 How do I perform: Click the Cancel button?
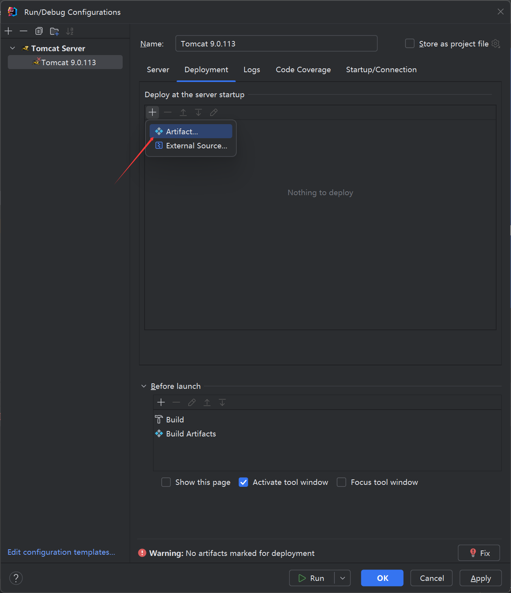pyautogui.click(x=432, y=578)
